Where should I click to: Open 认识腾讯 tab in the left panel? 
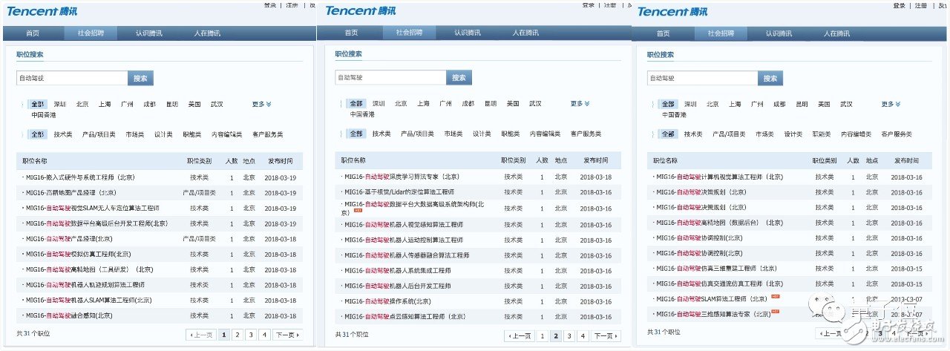147,33
